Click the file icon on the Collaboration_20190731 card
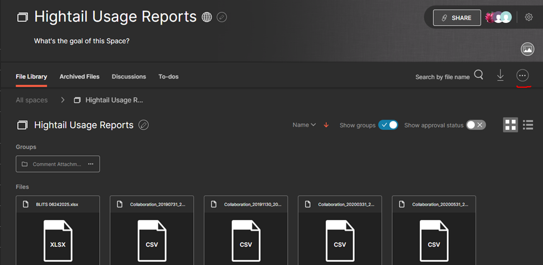This screenshot has width=543, height=265. [x=120, y=204]
